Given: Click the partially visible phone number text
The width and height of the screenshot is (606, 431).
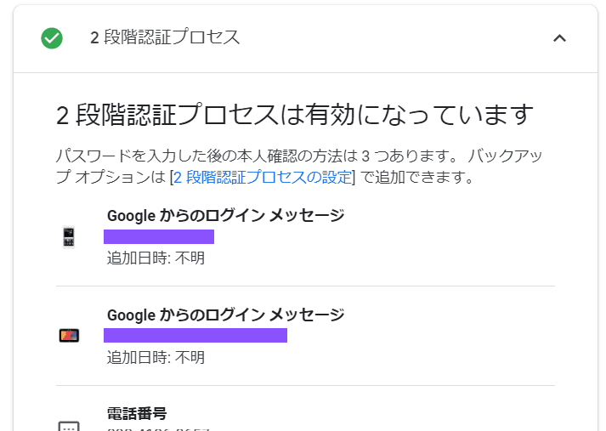Looking at the screenshot, I should coord(157,428).
